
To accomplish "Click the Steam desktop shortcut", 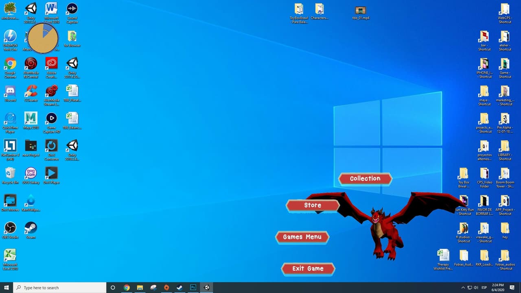I will [31, 230].
